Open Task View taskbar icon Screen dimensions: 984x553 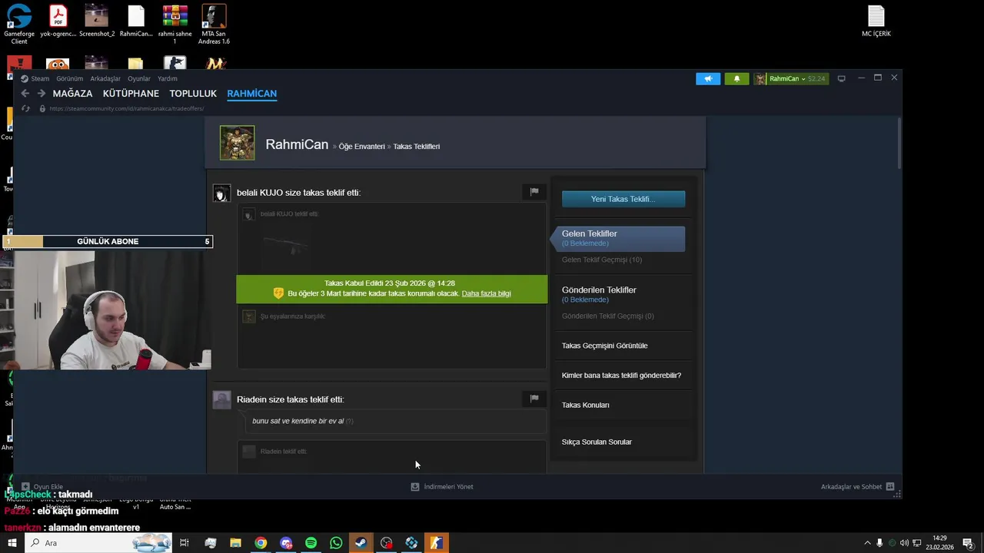point(184,543)
